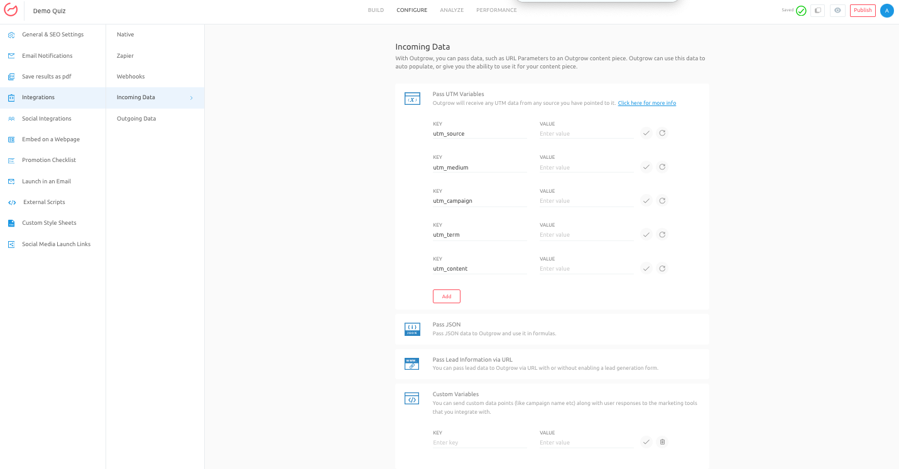Open Zapier integrations submenu item
The image size is (899, 469).
pos(155,56)
